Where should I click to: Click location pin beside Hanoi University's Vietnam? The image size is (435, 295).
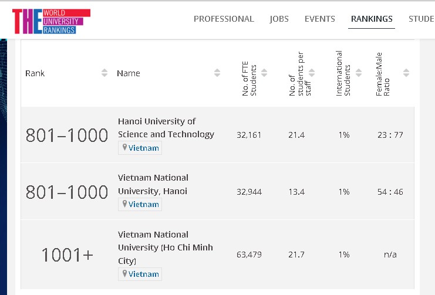pyautogui.click(x=124, y=148)
